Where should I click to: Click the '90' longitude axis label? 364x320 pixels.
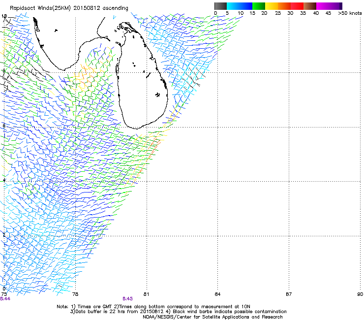pyautogui.click(x=360, y=294)
